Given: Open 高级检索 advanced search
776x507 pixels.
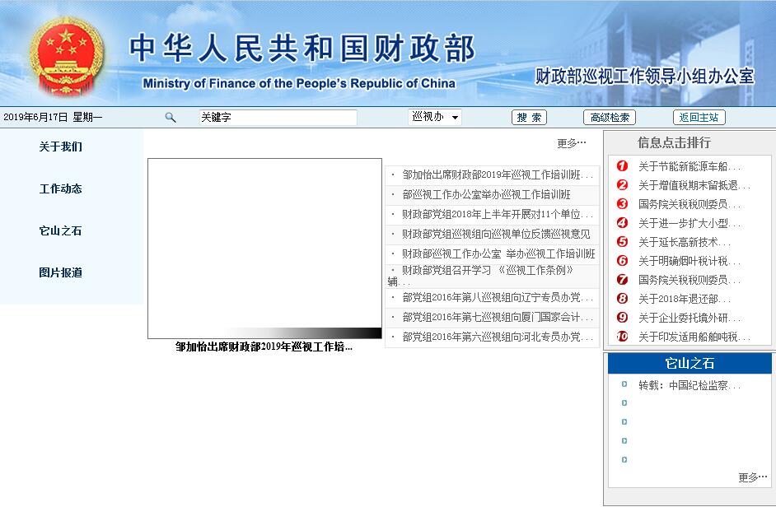Looking at the screenshot, I should pos(610,118).
